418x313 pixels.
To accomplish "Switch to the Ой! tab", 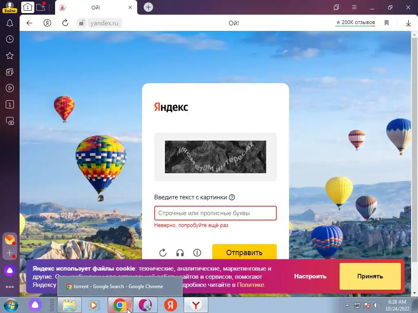I will tap(96, 7).
